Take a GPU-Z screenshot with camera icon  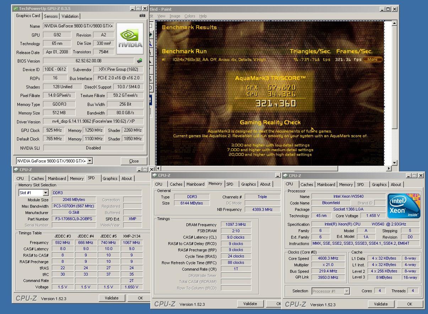(x=142, y=16)
